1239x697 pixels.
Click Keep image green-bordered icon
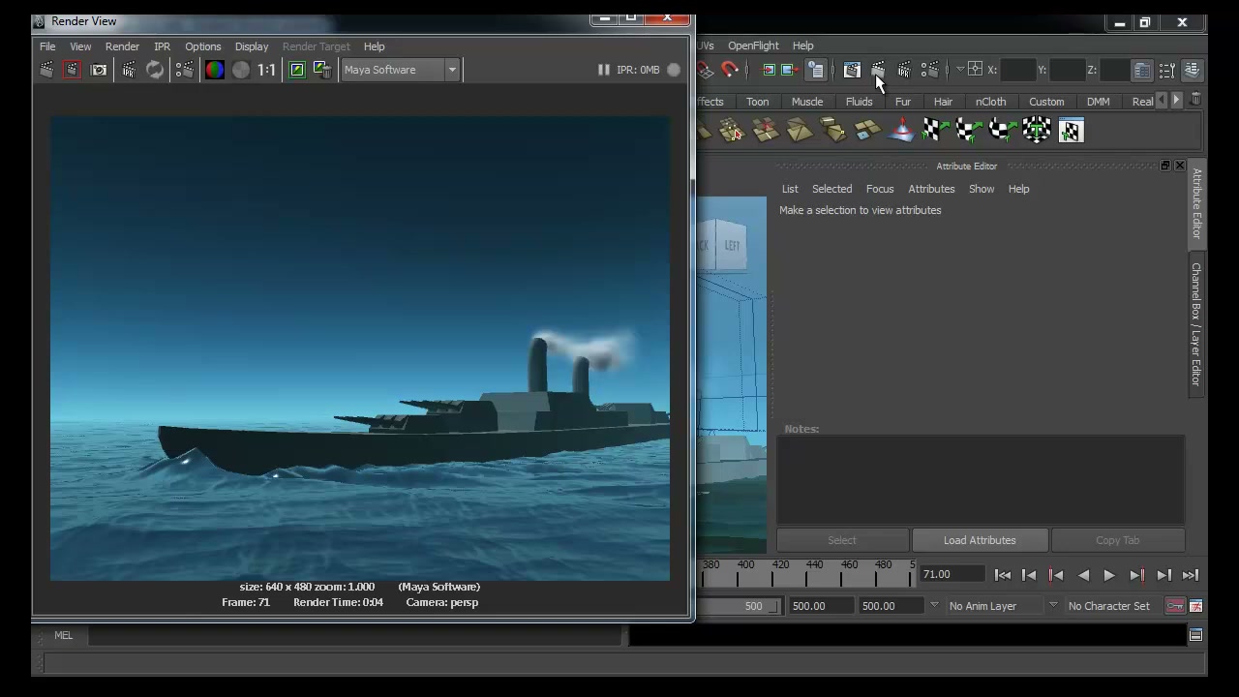click(x=297, y=70)
